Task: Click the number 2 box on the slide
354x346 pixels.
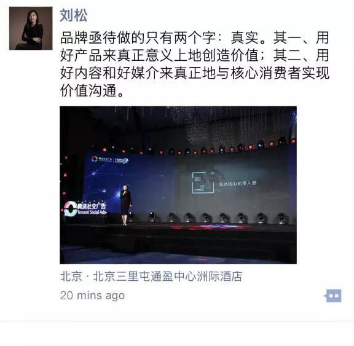Action: (203, 183)
